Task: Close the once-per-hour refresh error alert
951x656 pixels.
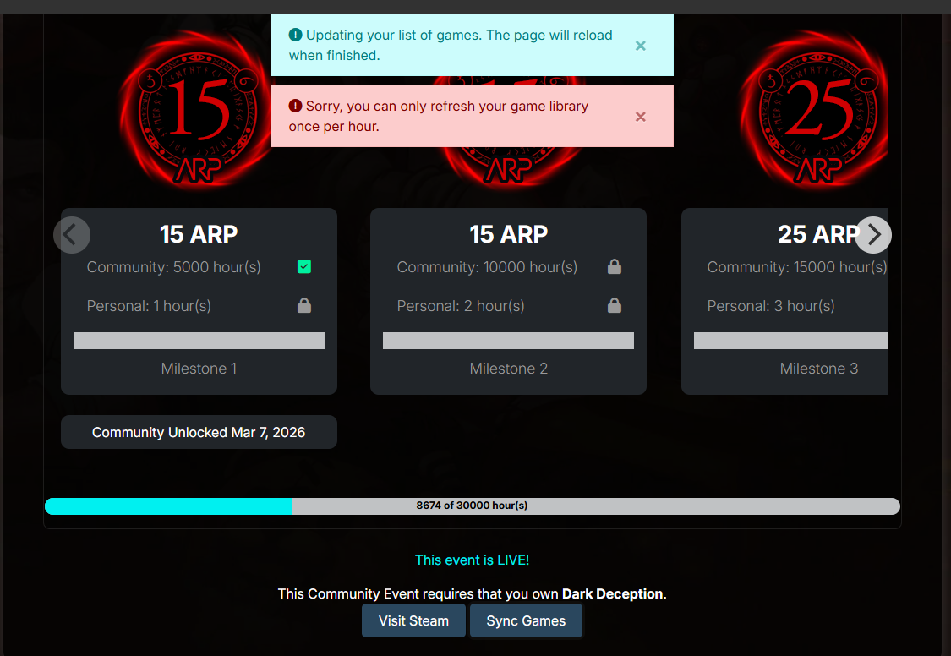Action: click(641, 117)
